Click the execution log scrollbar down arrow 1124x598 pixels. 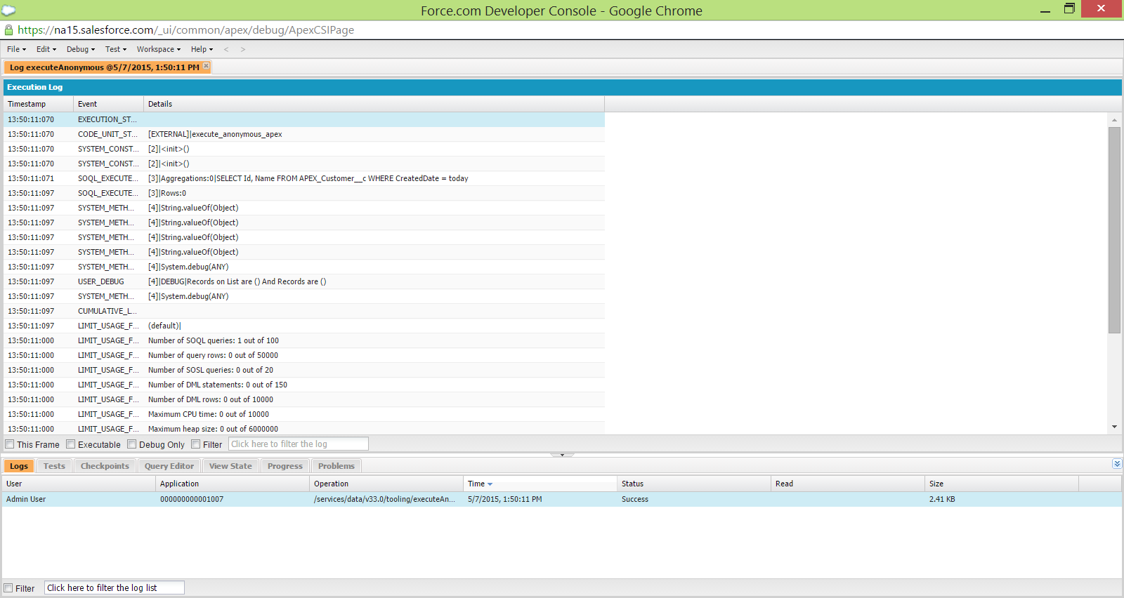[1114, 427]
